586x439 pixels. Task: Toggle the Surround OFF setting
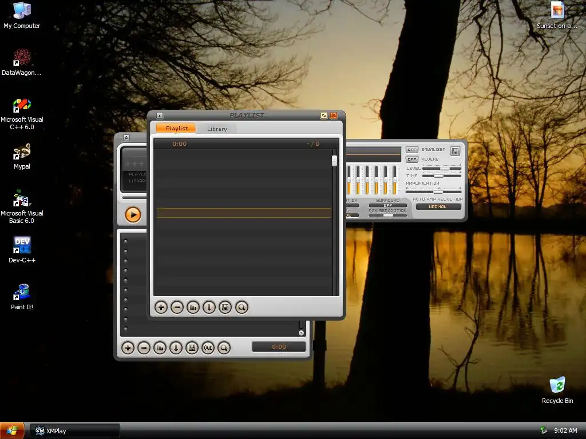coord(388,205)
